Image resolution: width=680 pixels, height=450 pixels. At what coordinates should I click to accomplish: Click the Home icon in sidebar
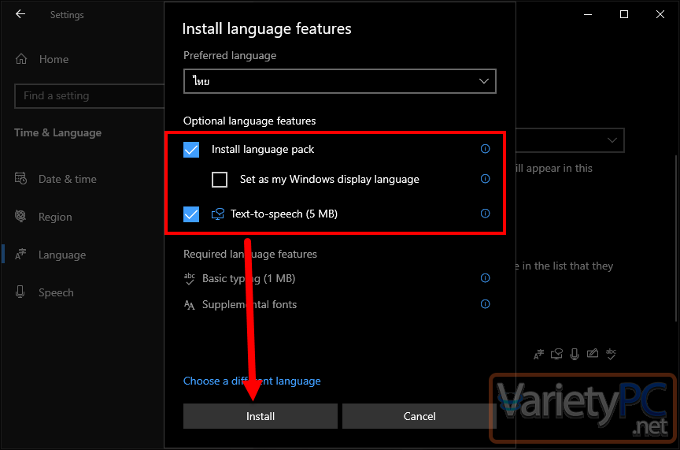point(21,59)
